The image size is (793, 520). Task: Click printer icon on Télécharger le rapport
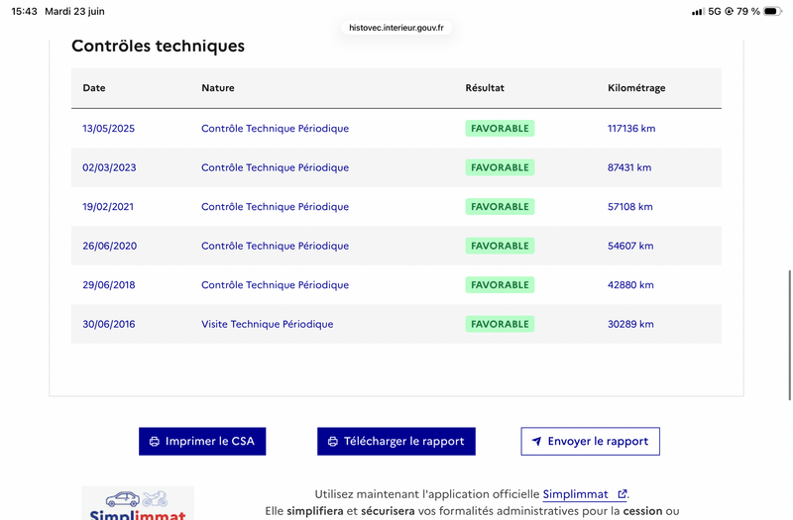click(333, 442)
